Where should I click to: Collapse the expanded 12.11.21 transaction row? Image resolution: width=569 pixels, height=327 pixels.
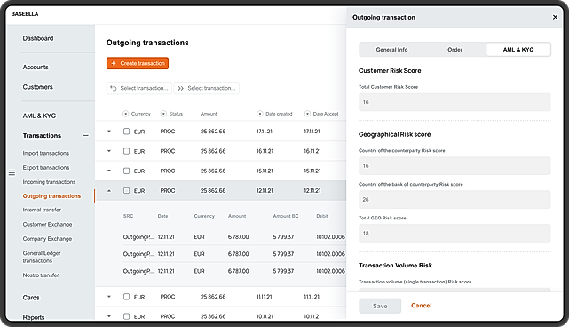pos(109,190)
